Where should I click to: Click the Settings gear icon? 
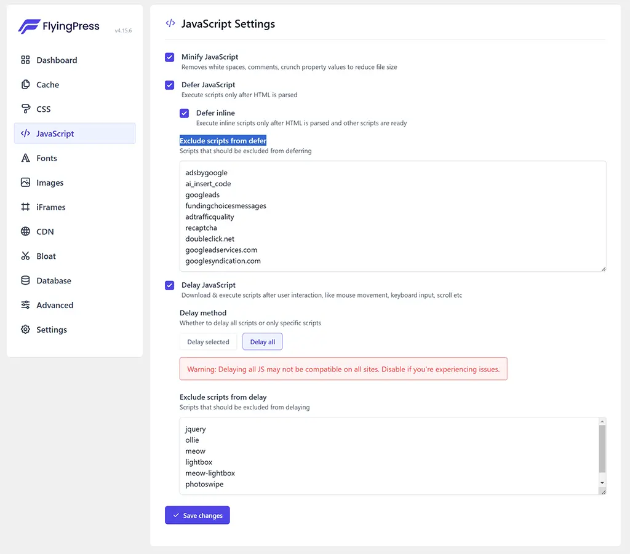coord(25,330)
